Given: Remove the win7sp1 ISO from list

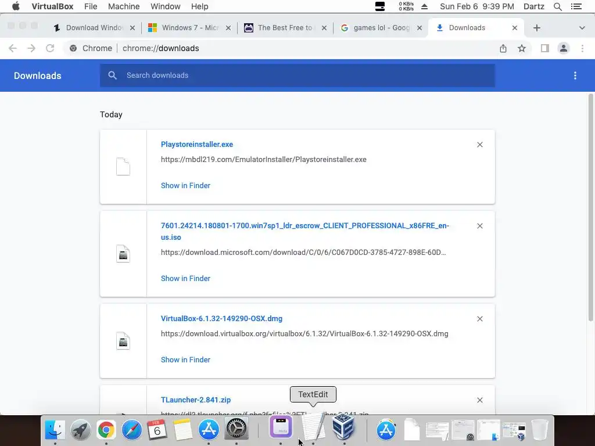Looking at the screenshot, I should point(479,226).
